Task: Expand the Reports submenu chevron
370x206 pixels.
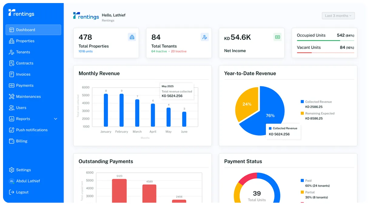Action: click(55, 119)
